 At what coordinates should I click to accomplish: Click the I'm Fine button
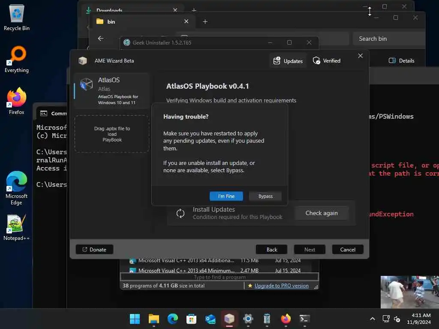pyautogui.click(x=226, y=196)
